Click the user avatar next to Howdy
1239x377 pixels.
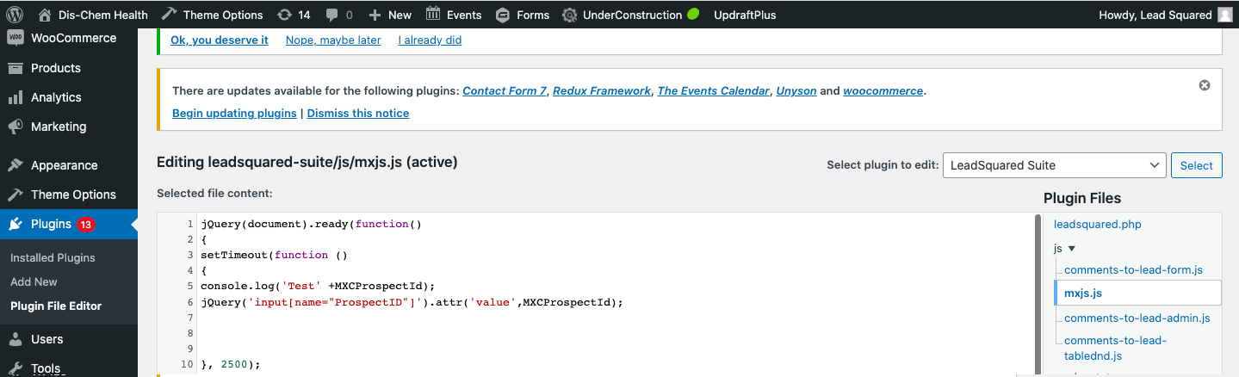pyautogui.click(x=1226, y=15)
